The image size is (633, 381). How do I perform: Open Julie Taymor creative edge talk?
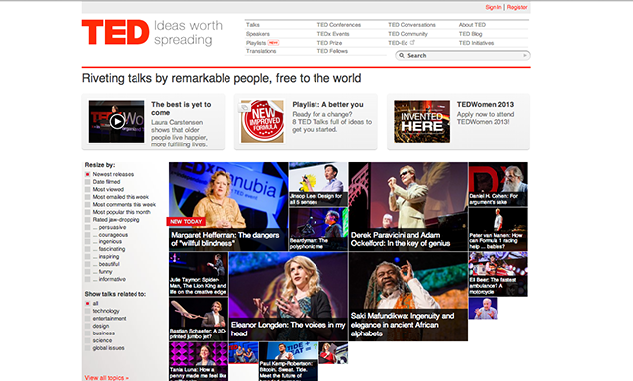pyautogui.click(x=199, y=274)
